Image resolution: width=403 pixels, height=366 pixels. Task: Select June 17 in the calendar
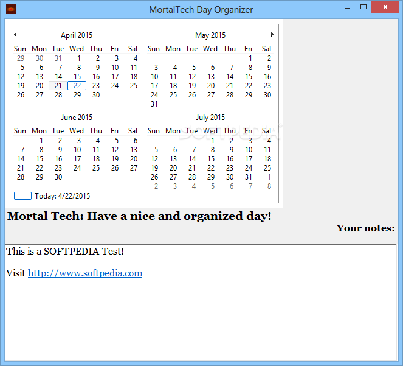pos(77,159)
